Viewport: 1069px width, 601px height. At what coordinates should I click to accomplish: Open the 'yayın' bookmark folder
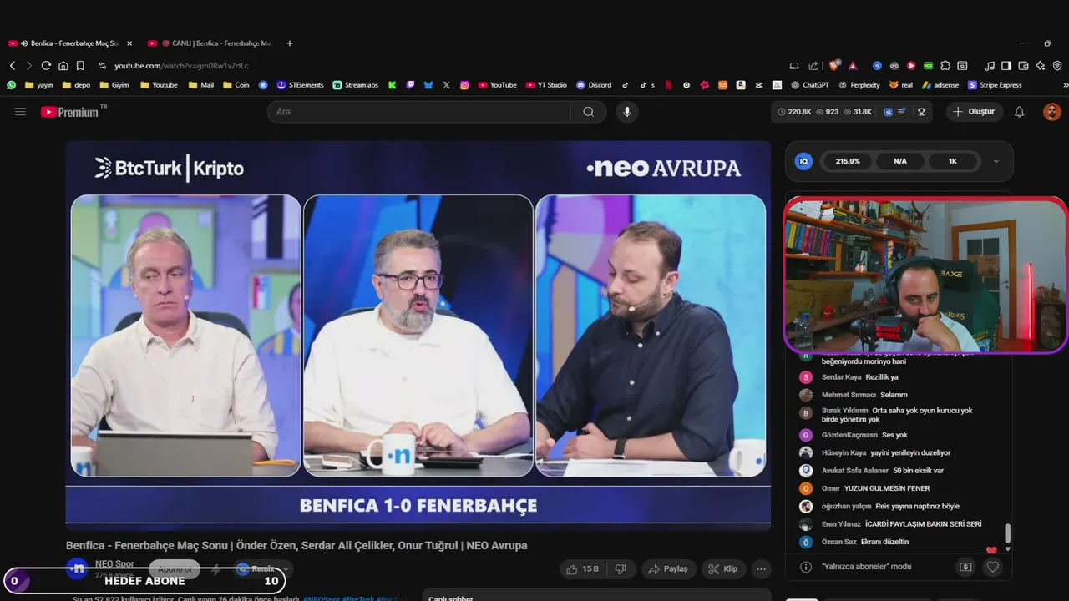[39, 85]
